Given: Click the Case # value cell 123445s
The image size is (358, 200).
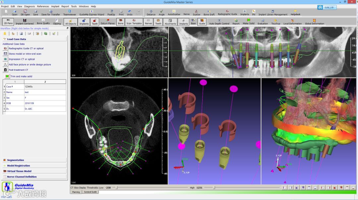Looking at the screenshot, I should coord(45,87).
